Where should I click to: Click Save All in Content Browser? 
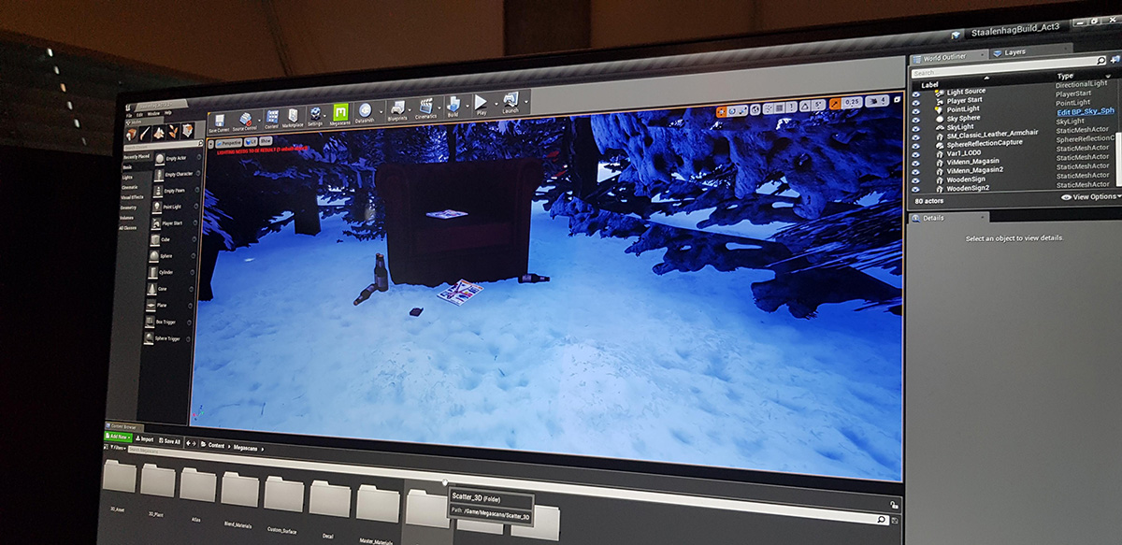170,441
